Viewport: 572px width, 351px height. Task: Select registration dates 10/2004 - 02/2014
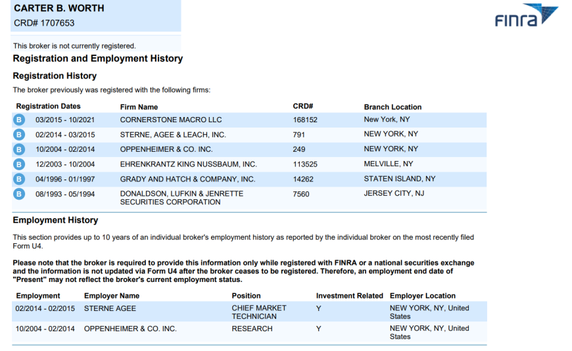point(65,149)
